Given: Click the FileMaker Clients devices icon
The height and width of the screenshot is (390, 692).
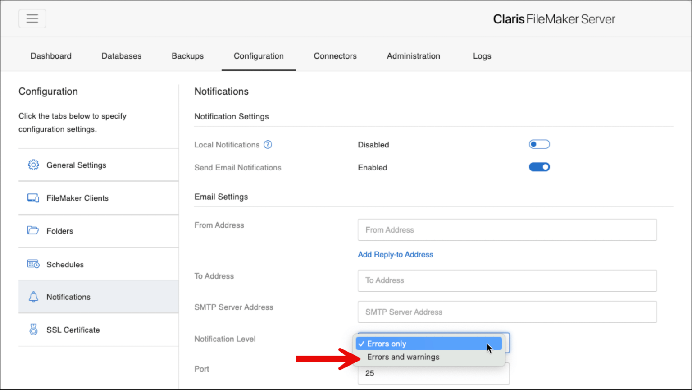Looking at the screenshot, I should [33, 198].
